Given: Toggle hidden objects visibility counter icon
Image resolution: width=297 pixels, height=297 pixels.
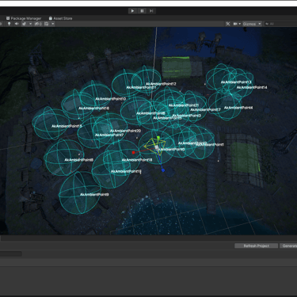Looking at the screenshot, I should tap(38, 24).
